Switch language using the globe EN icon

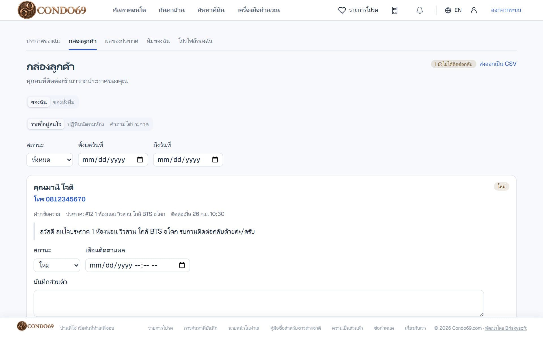(453, 10)
